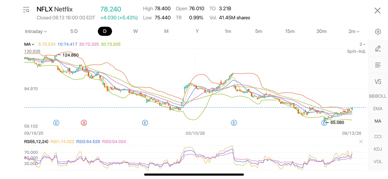Screen dimensions: 388x179
Task: Select the CCI indicator
Action: pyautogui.click(x=378, y=137)
